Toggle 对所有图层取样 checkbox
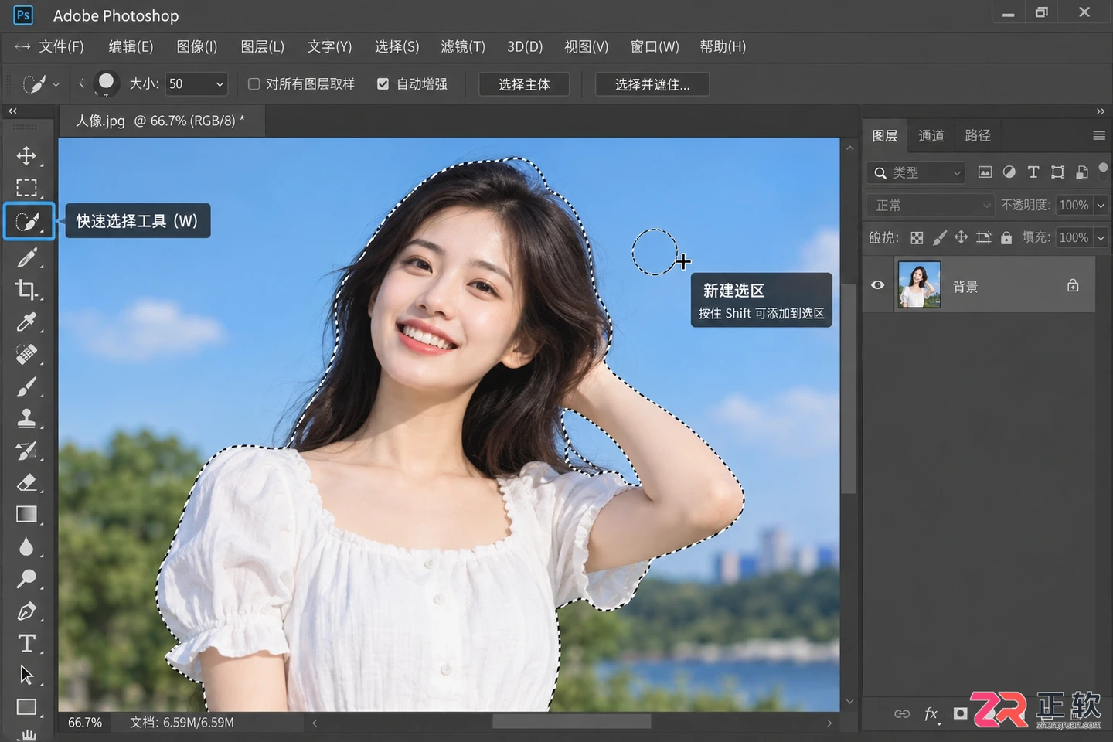 click(x=254, y=83)
